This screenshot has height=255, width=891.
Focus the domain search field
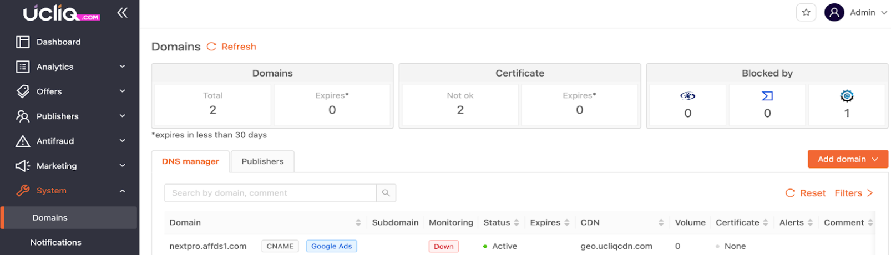click(270, 193)
